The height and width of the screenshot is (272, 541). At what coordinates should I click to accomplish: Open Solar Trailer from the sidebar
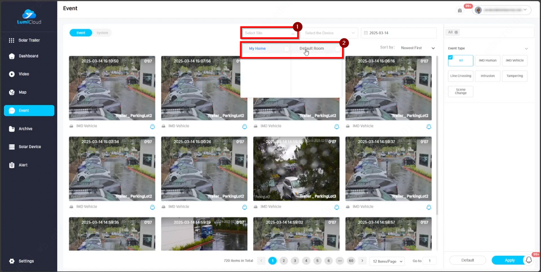click(28, 40)
